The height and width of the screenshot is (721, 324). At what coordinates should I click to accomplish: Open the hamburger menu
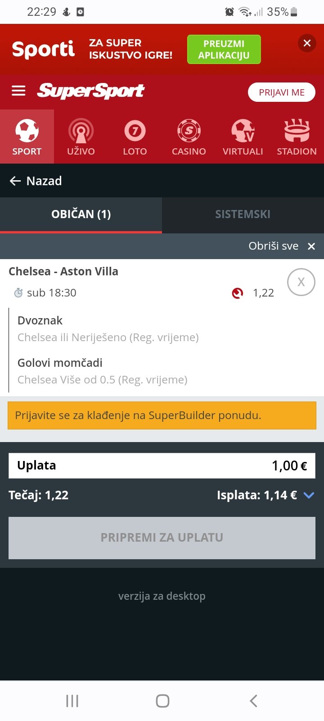[18, 91]
